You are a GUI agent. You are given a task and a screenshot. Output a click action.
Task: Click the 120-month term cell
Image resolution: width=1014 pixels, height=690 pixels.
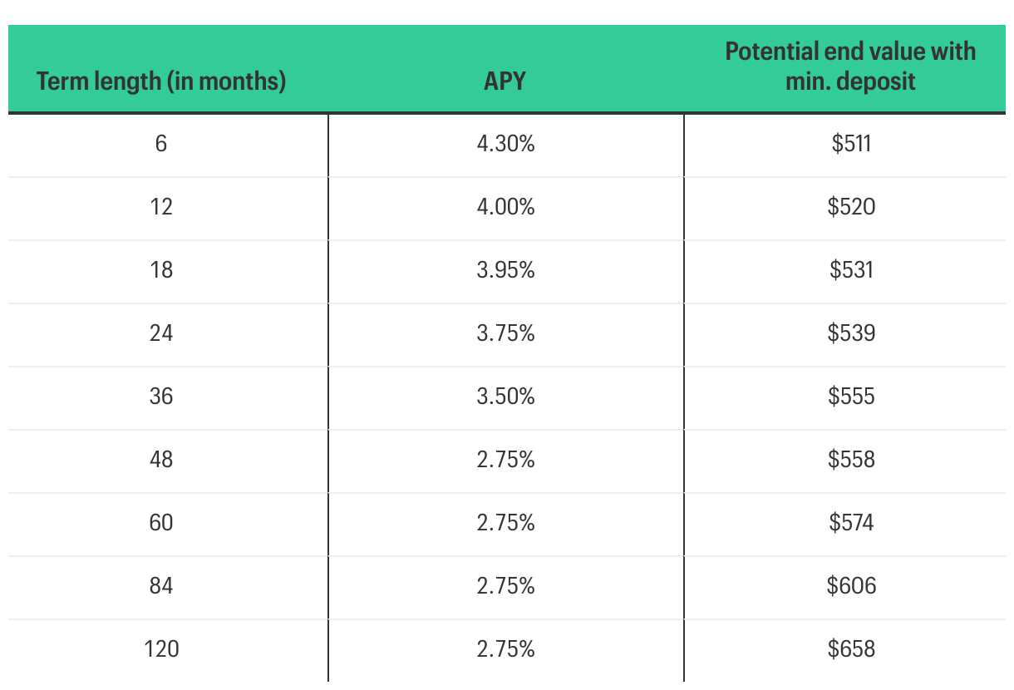[x=161, y=648]
